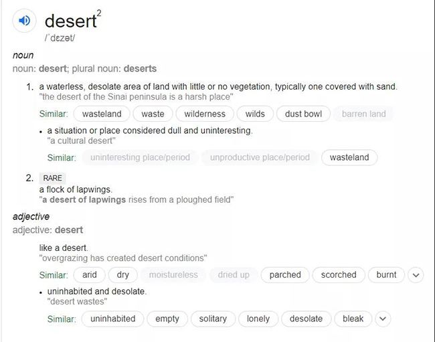
Task: Open the 'solitary' synonym
Action: 213,319
